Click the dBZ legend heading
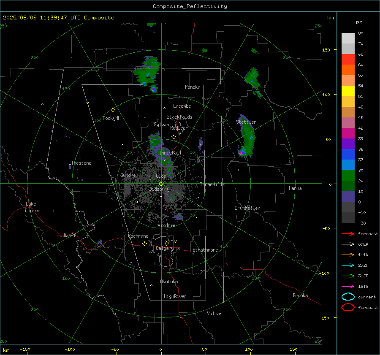 [x=358, y=22]
